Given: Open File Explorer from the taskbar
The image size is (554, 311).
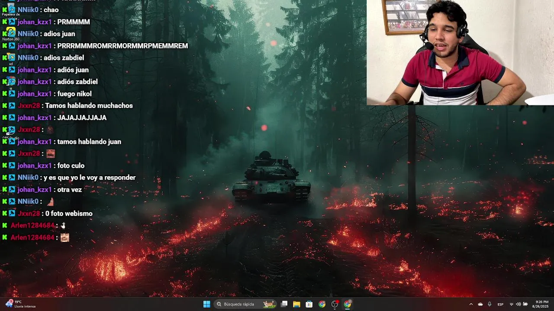Looking at the screenshot, I should pyautogui.click(x=296, y=304).
